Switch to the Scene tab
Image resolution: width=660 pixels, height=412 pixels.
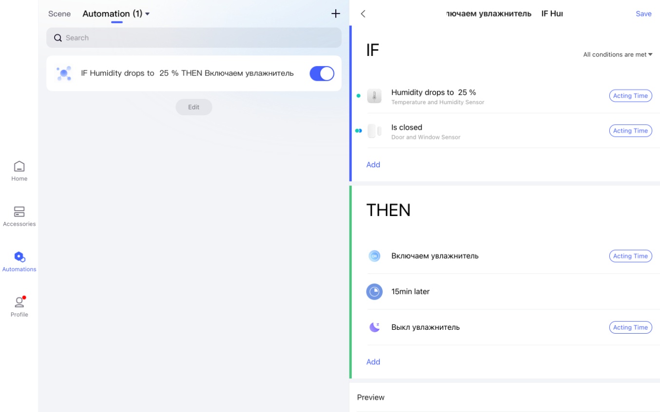coord(59,14)
